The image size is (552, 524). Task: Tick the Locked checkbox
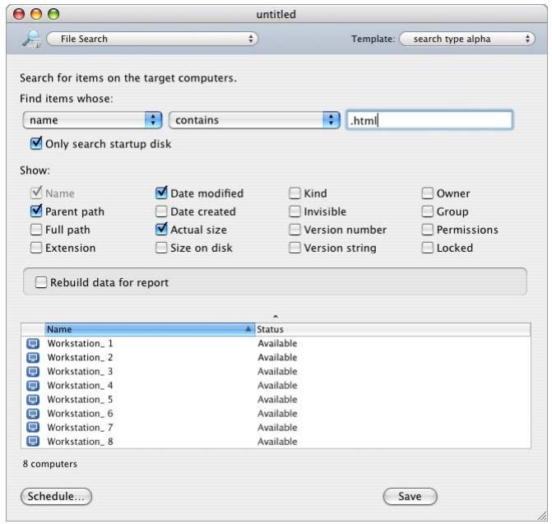click(428, 248)
